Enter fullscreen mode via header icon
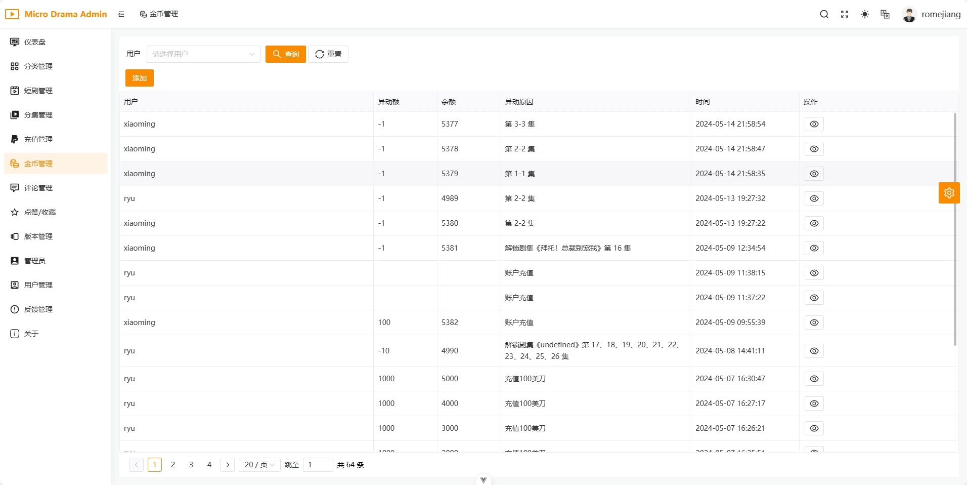967x485 pixels. pos(845,14)
